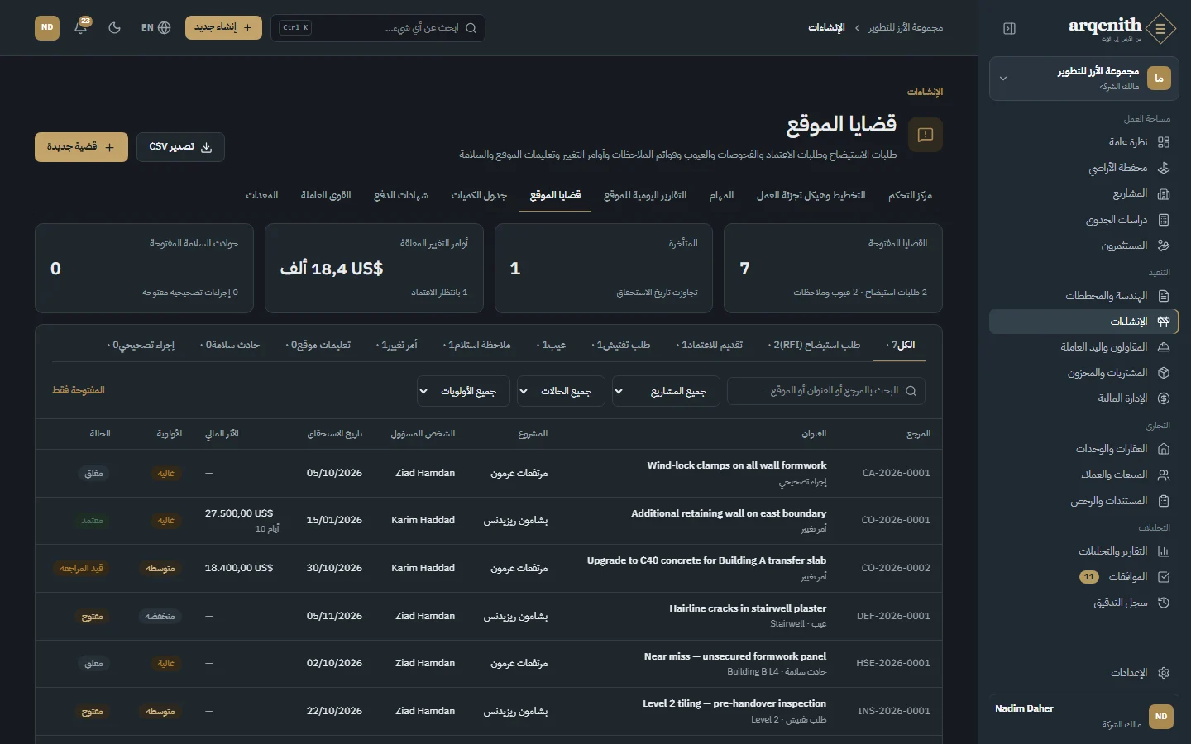Screen dimensions: 1191x744
Task: Open المستندات والرخص documents
Action: pos(1083,500)
